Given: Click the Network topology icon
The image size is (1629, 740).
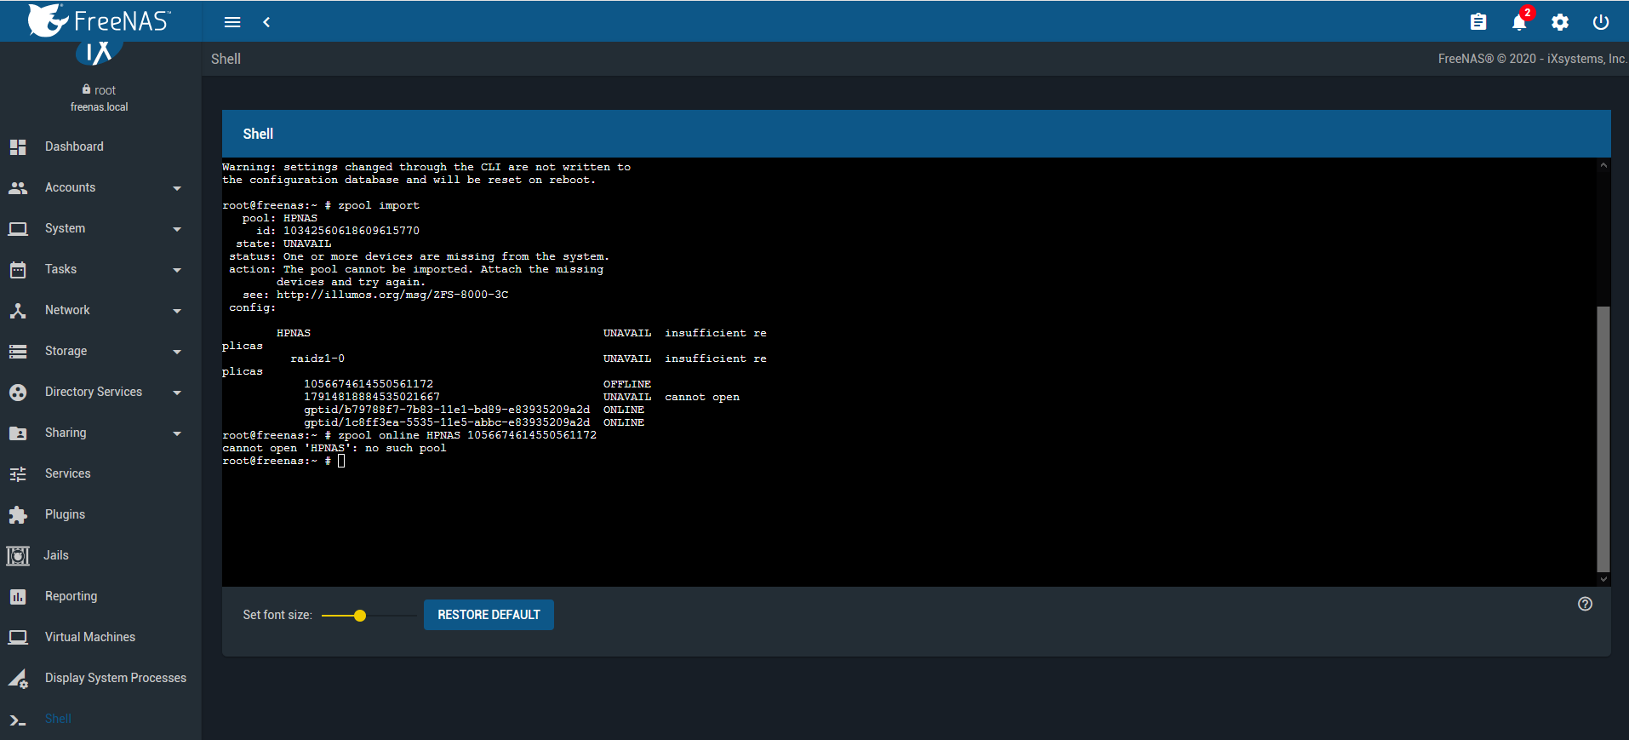Looking at the screenshot, I should point(18,310).
